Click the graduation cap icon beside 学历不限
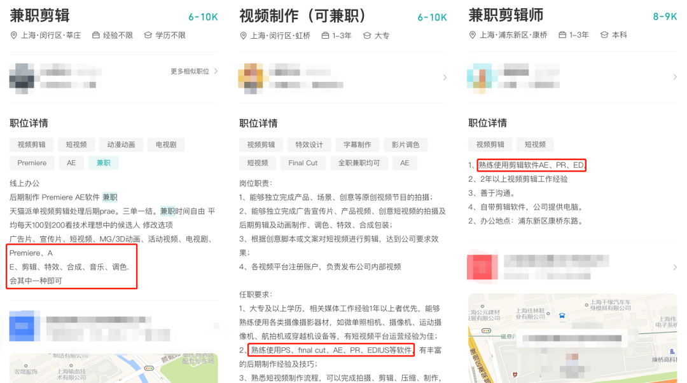The width and height of the screenshot is (687, 383). pyautogui.click(x=148, y=35)
